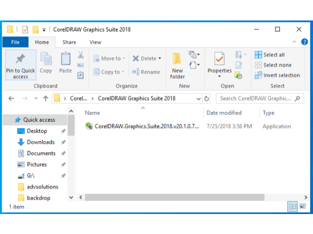Click the Search CorelDRAW Graphics search box

pos(254,98)
